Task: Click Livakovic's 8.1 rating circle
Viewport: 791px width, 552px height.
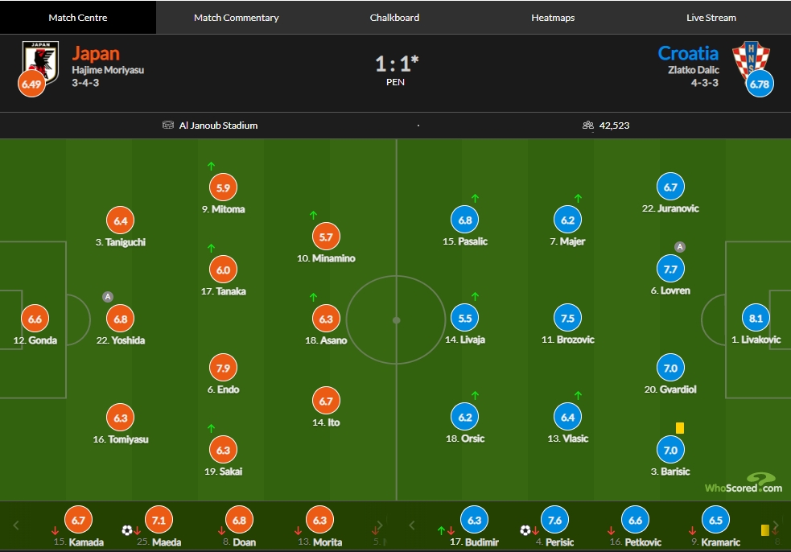Action: tap(756, 318)
